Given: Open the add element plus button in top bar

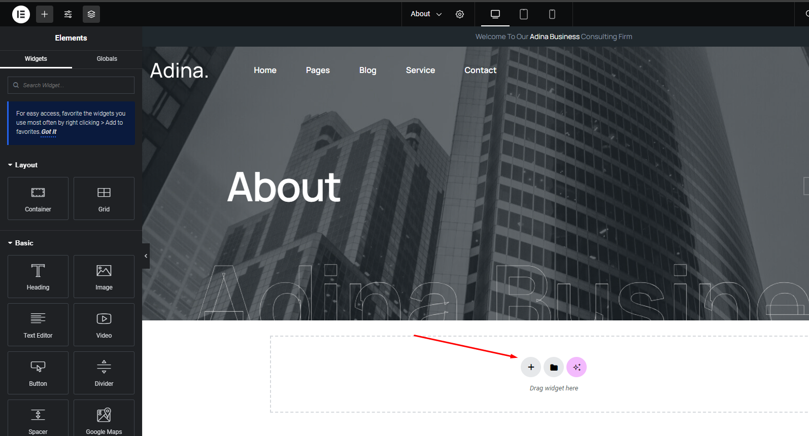Looking at the screenshot, I should pyautogui.click(x=45, y=14).
